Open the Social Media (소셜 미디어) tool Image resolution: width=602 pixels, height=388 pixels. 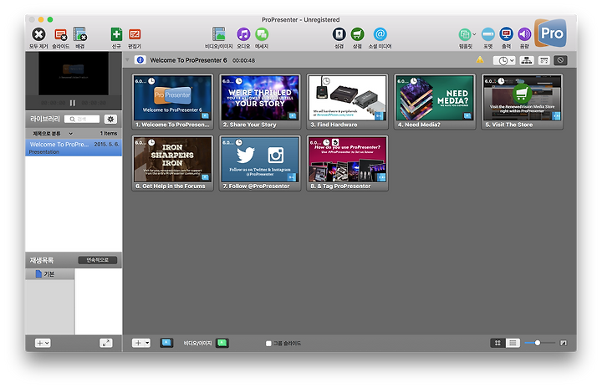point(380,34)
